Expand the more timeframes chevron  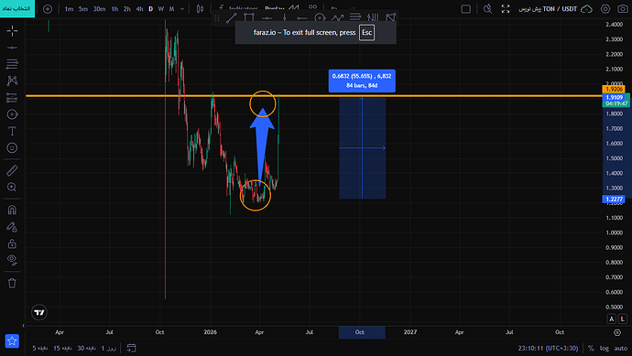[182, 9]
